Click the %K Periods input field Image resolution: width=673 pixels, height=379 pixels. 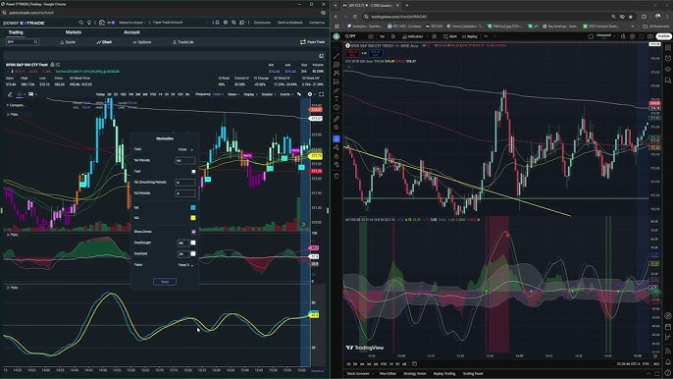click(x=185, y=160)
